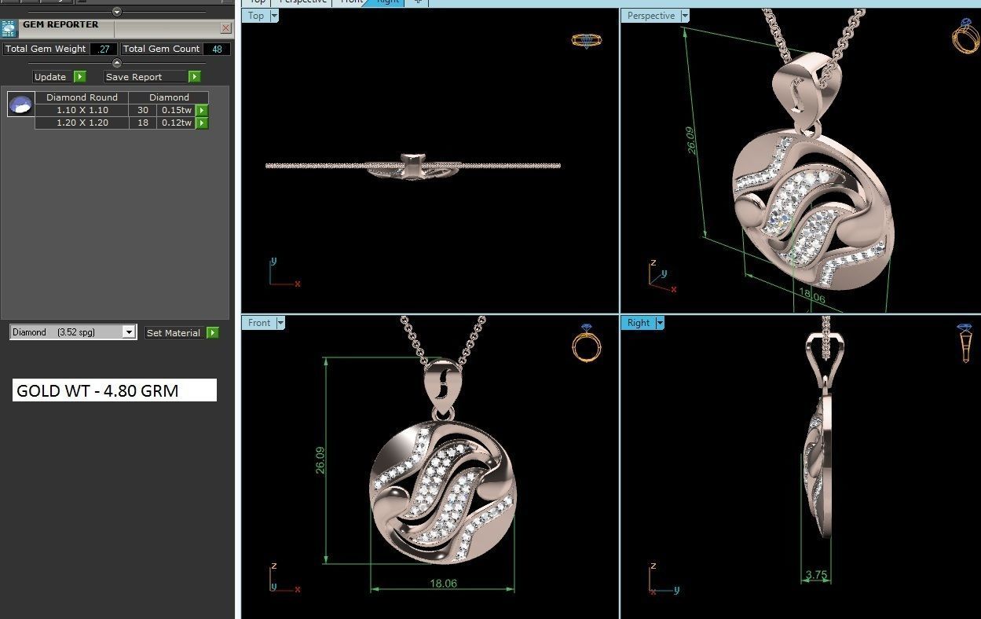This screenshot has width=981, height=619.
Task: Click the green arrow on the 0.12tw row
Action: [202, 123]
